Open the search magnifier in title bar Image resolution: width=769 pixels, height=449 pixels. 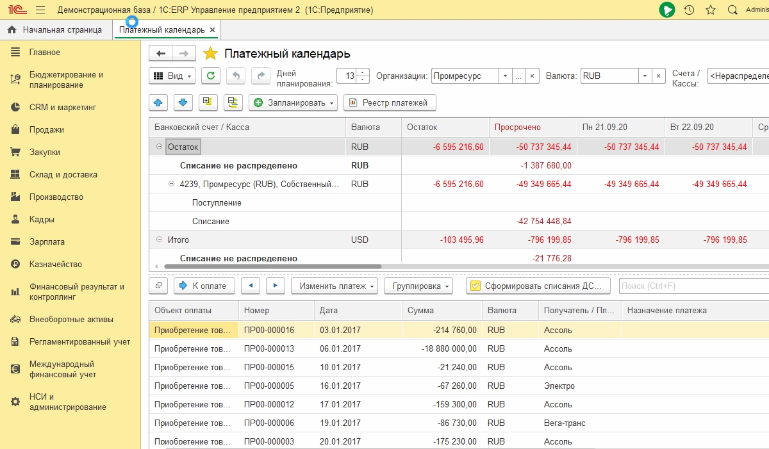tap(732, 10)
